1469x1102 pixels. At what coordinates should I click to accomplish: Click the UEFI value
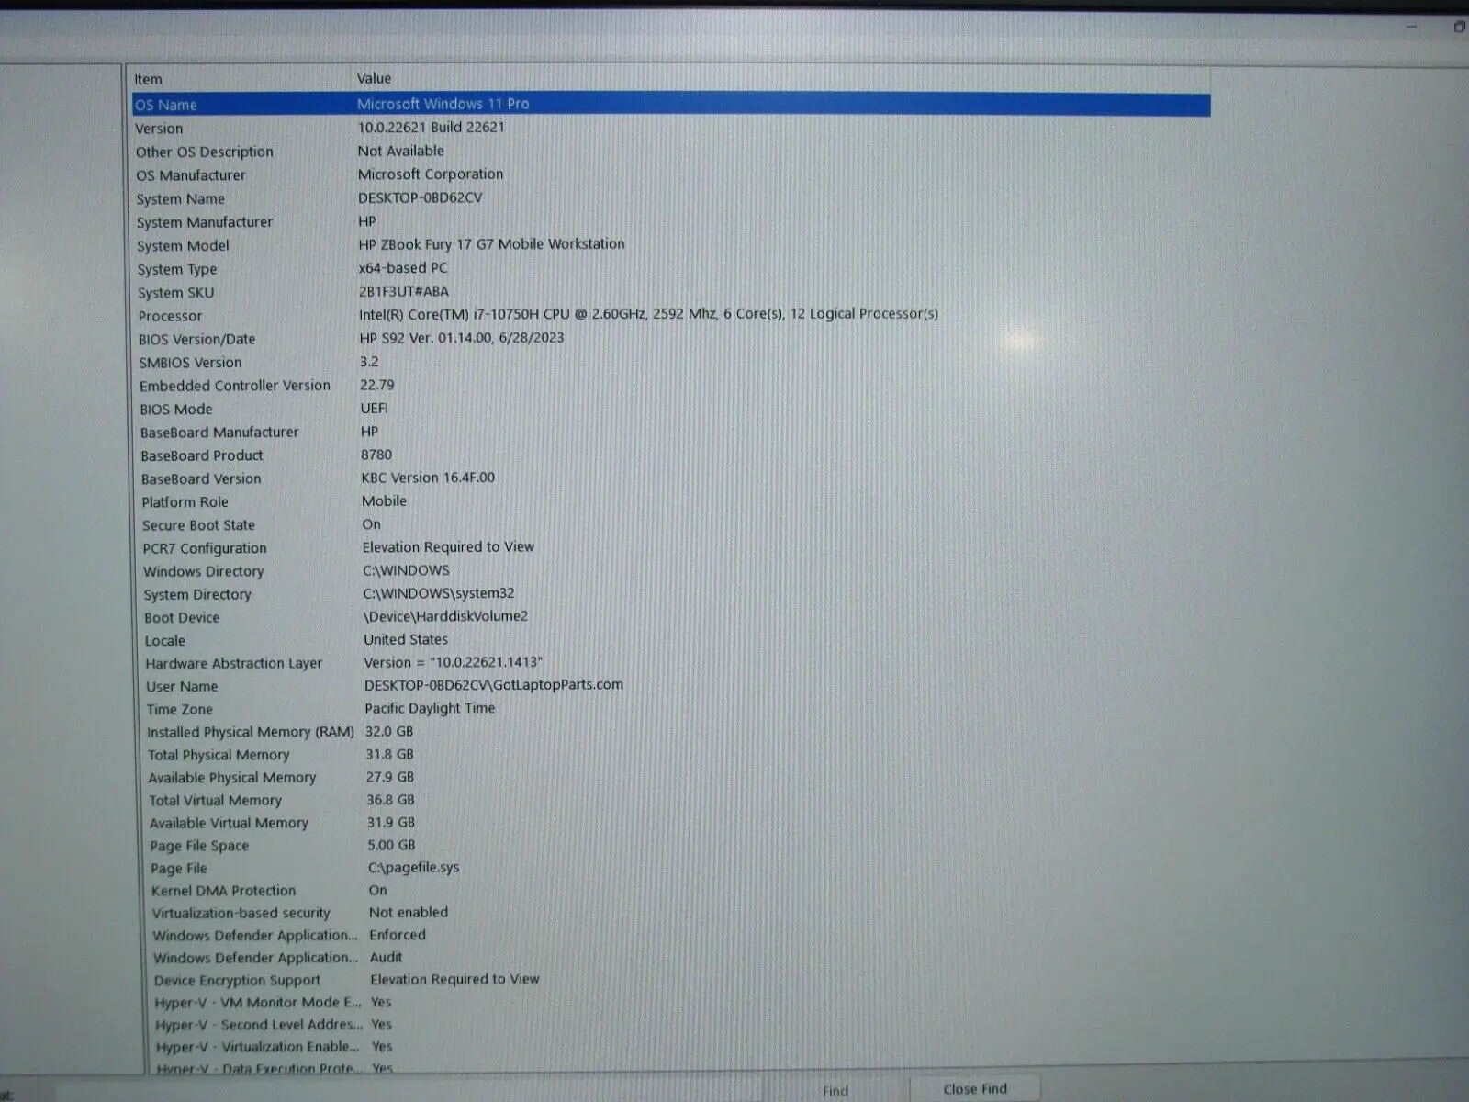374,408
